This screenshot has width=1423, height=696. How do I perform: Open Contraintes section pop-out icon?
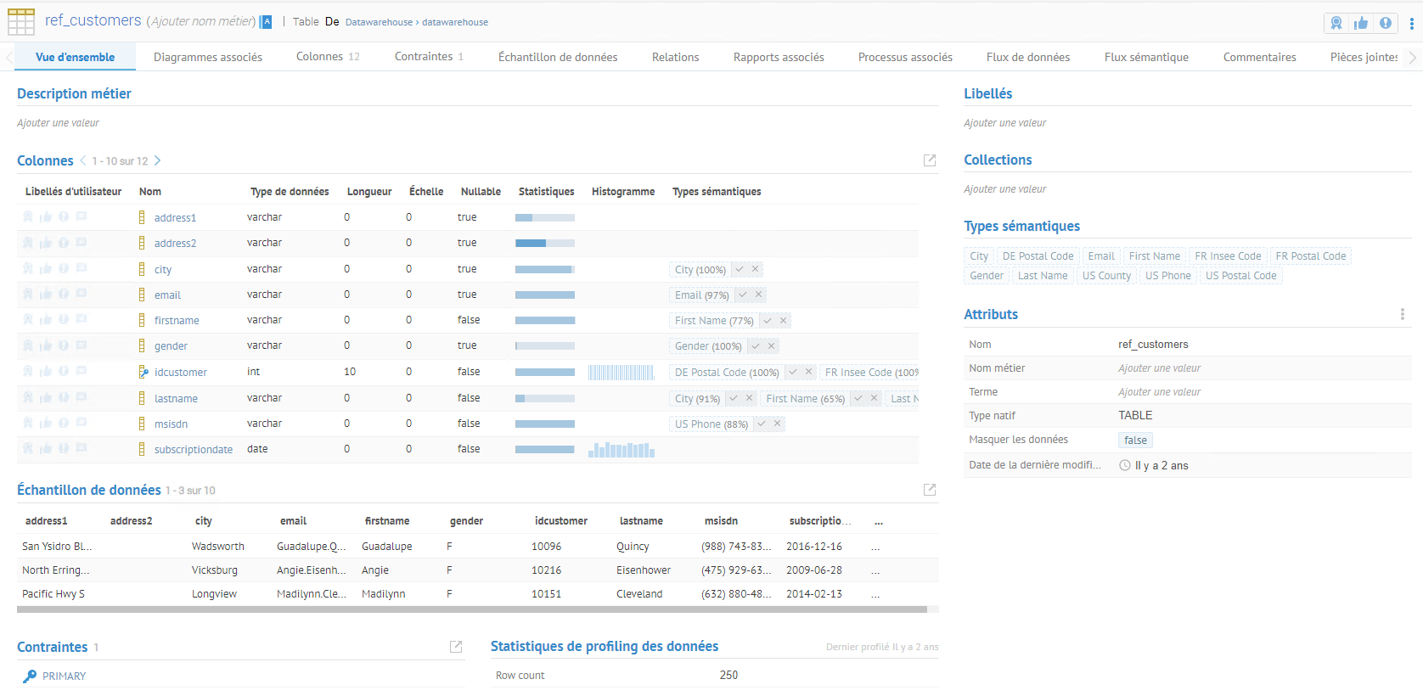(456, 647)
